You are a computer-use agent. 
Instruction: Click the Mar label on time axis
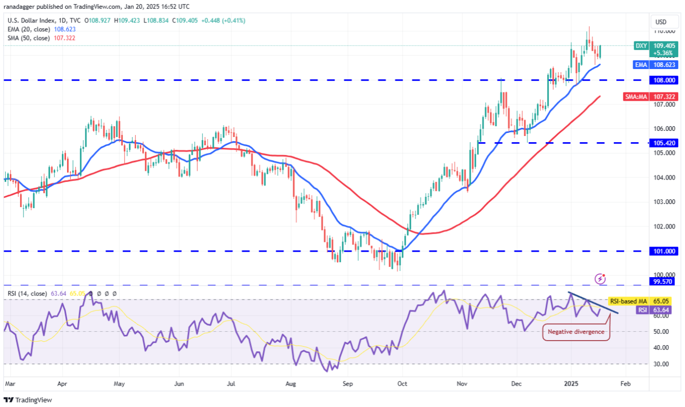pyautogui.click(x=9, y=383)
